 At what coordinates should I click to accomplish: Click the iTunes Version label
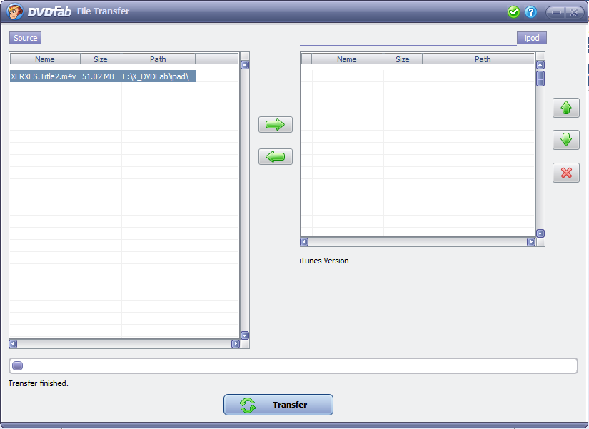click(x=324, y=261)
